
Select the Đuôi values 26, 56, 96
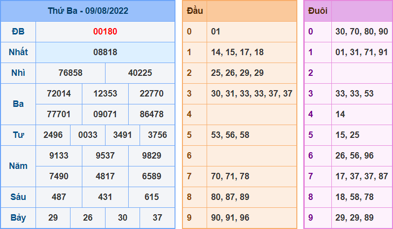pos(355,156)
